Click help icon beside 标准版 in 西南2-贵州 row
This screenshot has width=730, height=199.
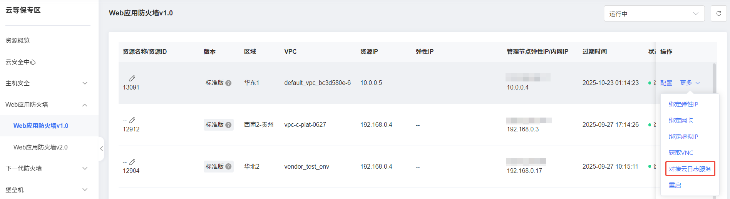[x=228, y=125]
